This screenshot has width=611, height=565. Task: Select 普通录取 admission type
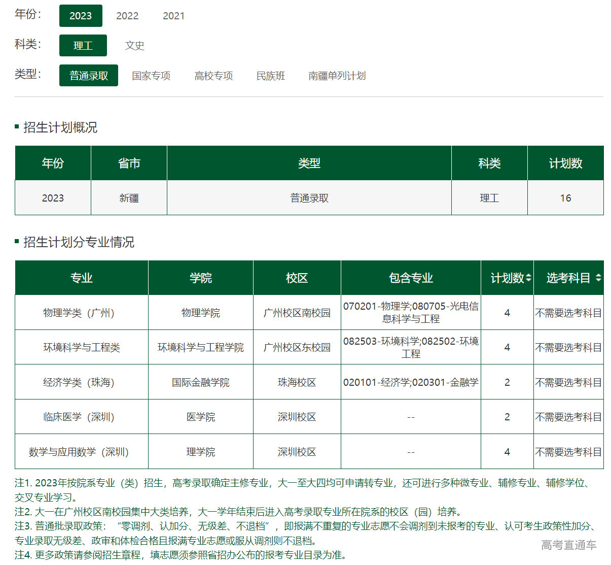(x=89, y=76)
